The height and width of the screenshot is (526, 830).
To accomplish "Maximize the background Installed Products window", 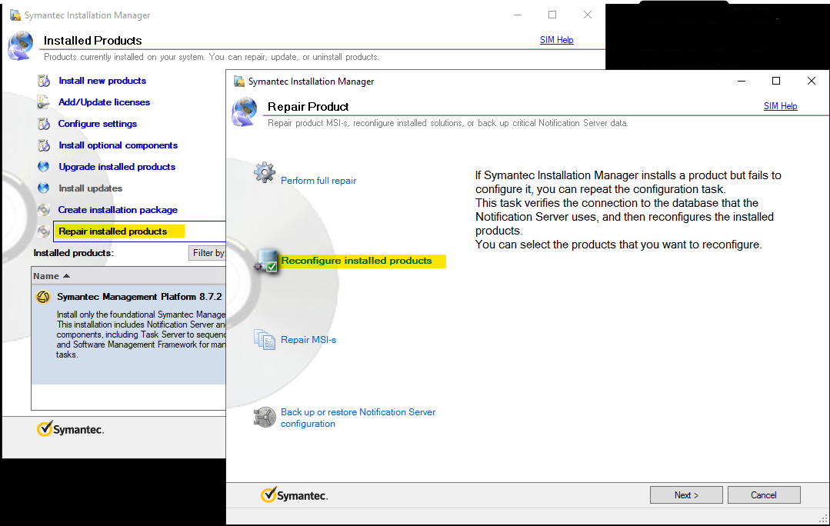I will (x=552, y=15).
